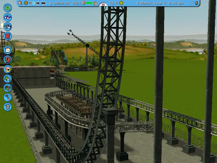Click the guest face icon at bar end
This screenshot has height=163, width=217.
tap(196, 3)
